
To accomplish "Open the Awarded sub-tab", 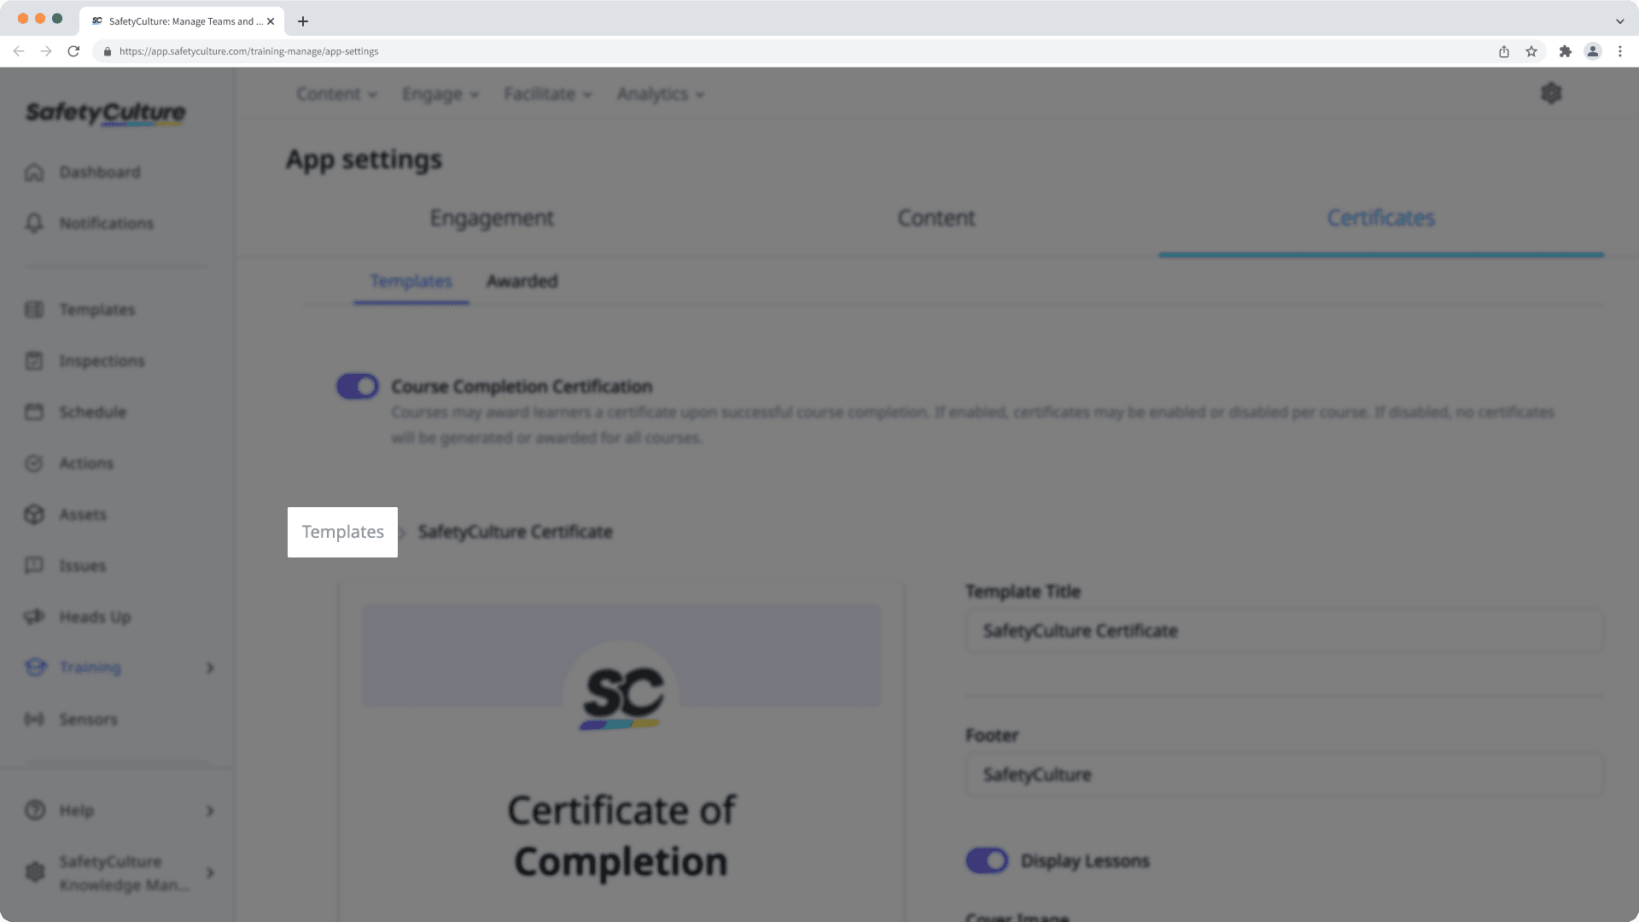I will click(522, 282).
